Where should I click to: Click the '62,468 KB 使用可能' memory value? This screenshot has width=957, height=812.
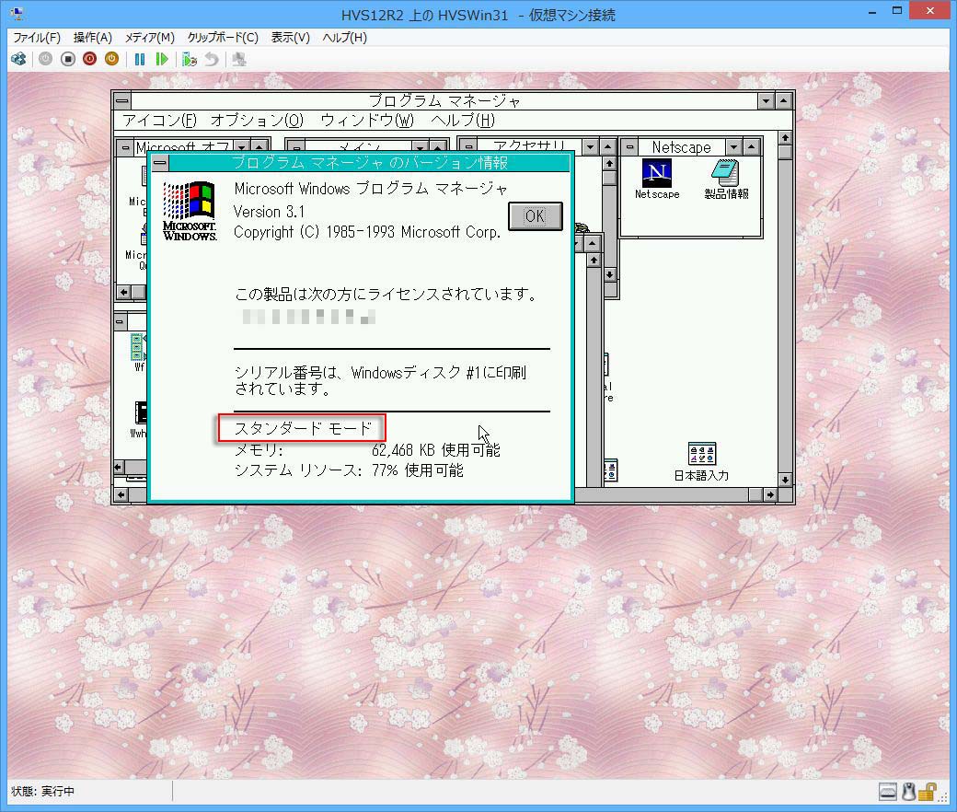pos(436,450)
